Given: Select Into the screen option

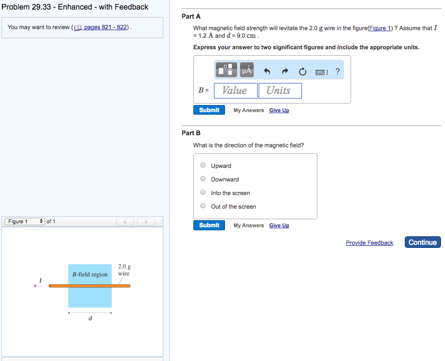Looking at the screenshot, I should pos(203,192).
